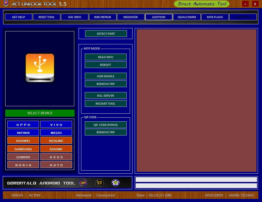Switch to the SOC INFO tab

[75, 17]
